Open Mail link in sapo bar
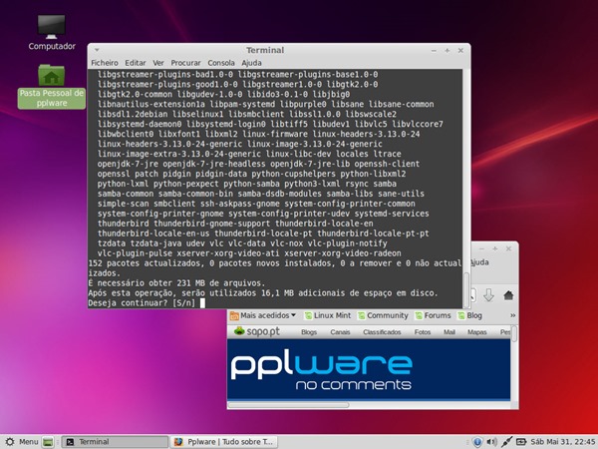The width and height of the screenshot is (598, 449). pyautogui.click(x=449, y=332)
